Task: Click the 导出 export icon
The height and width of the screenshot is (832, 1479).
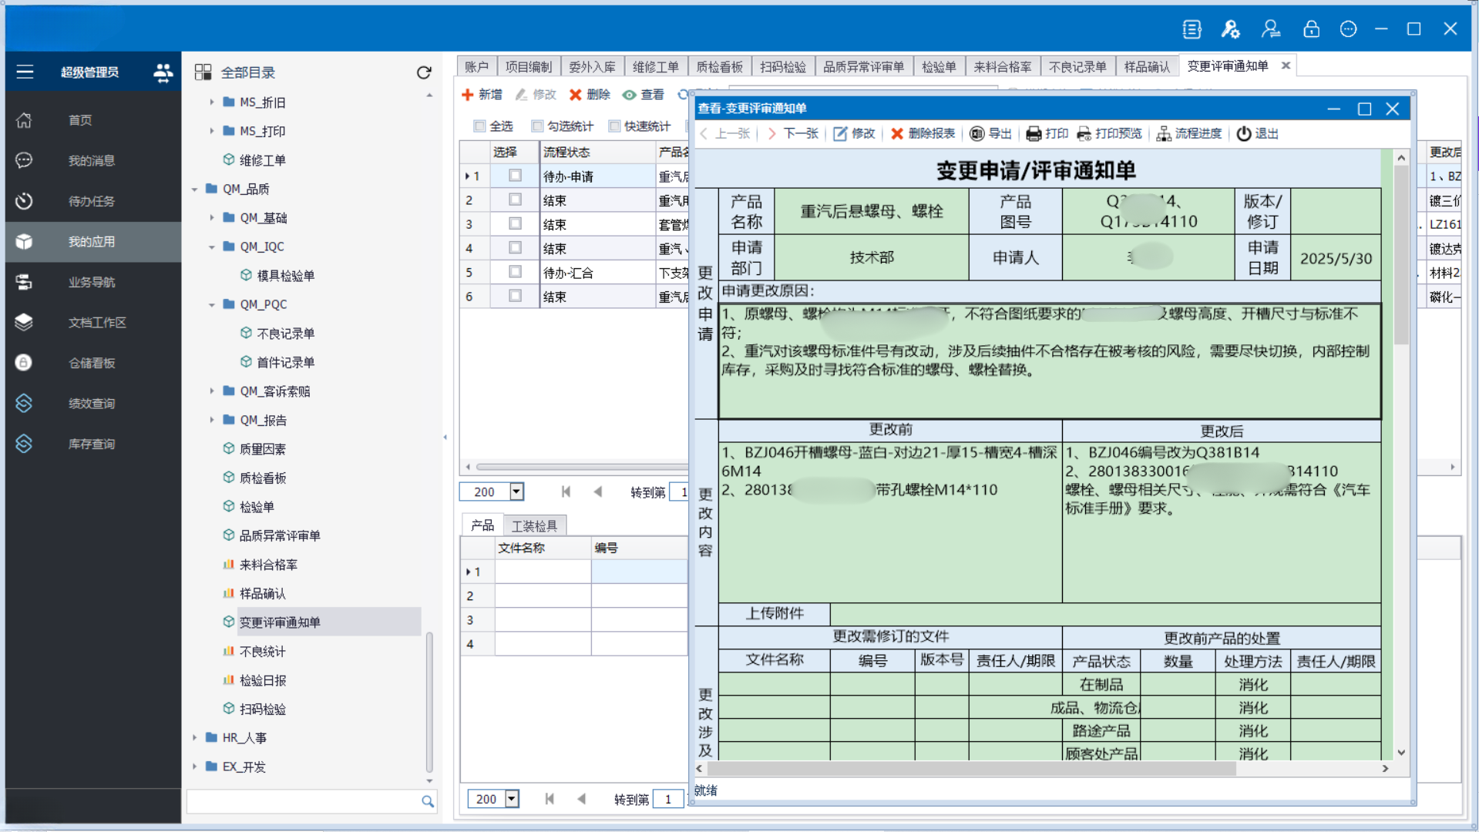Action: click(976, 134)
